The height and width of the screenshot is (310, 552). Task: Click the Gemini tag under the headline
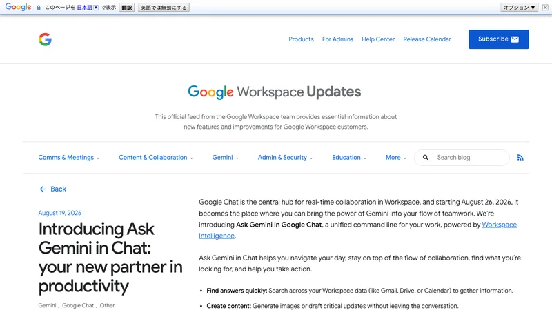(x=47, y=305)
